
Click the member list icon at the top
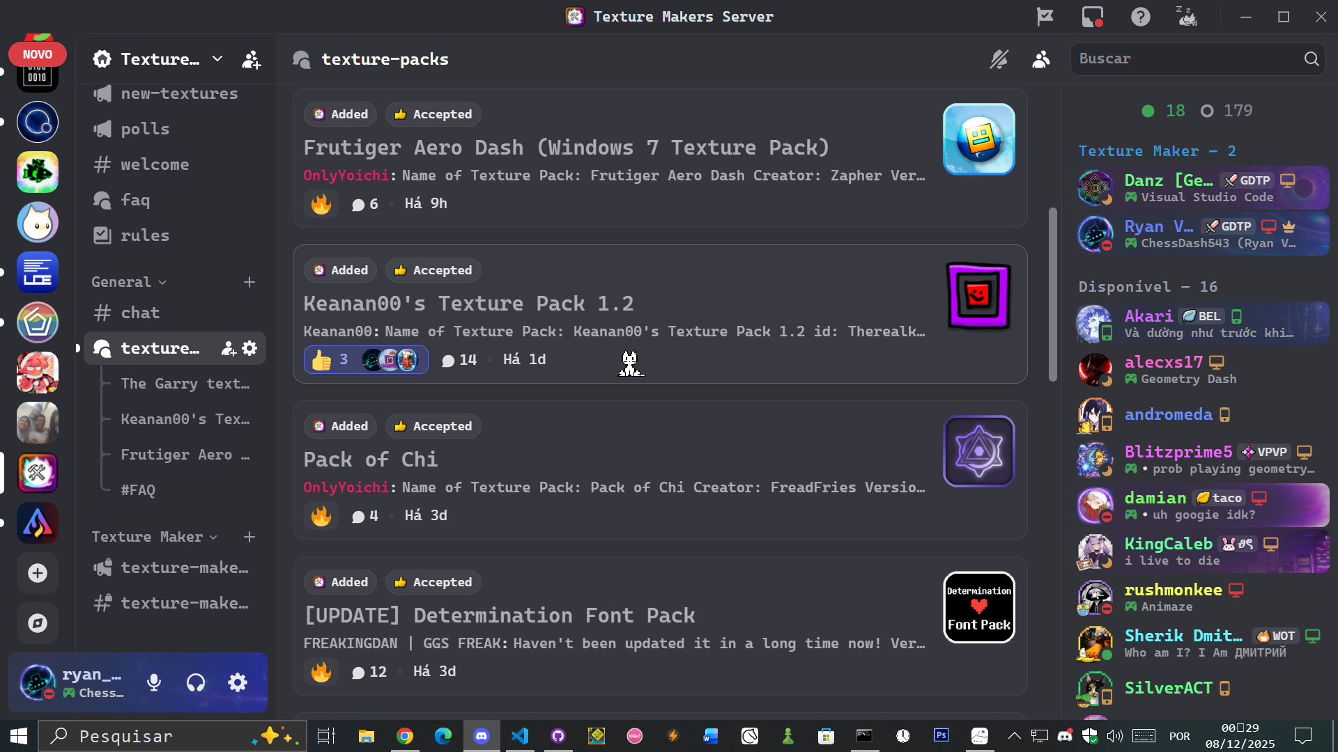click(1040, 60)
